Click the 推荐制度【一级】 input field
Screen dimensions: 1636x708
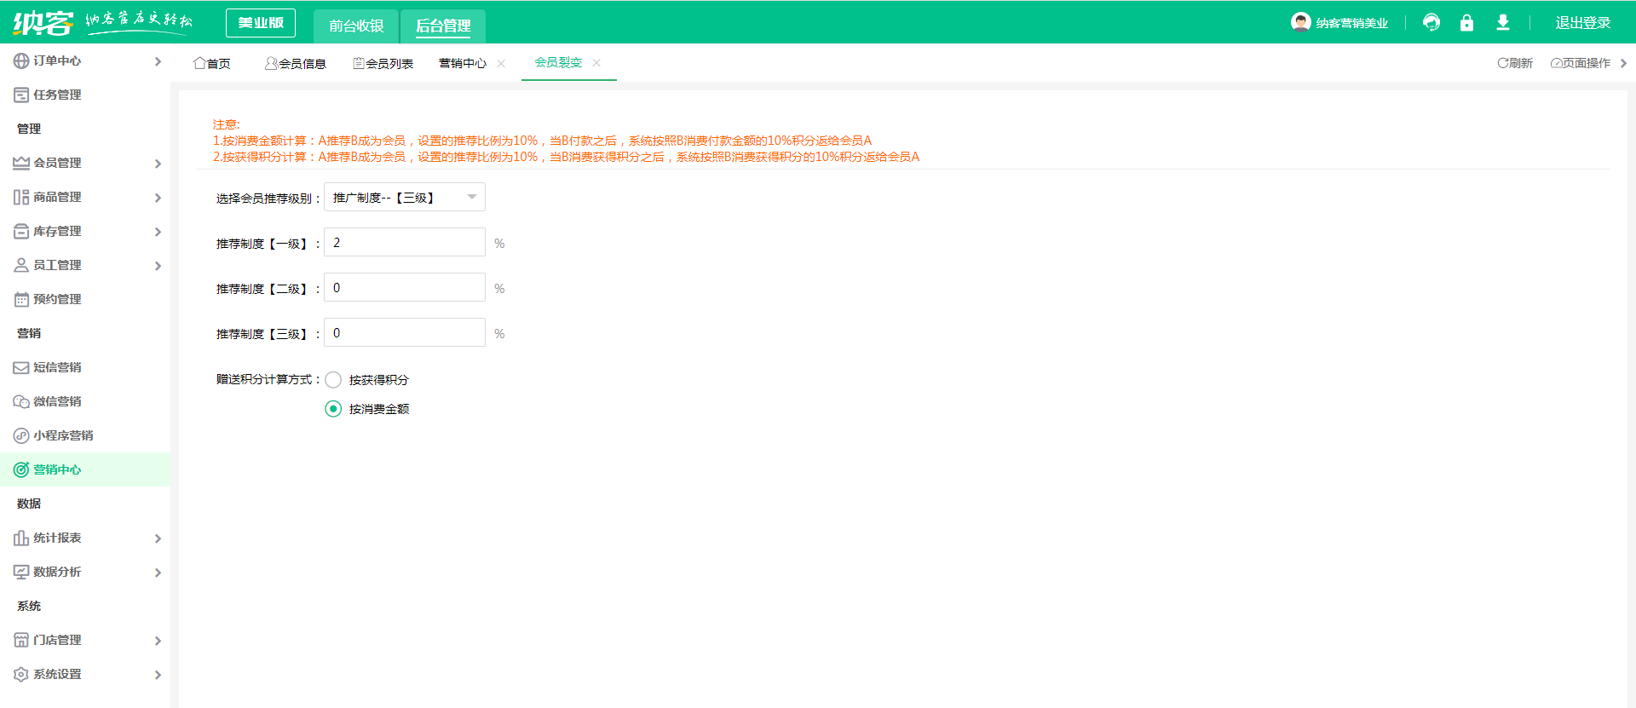pos(404,243)
